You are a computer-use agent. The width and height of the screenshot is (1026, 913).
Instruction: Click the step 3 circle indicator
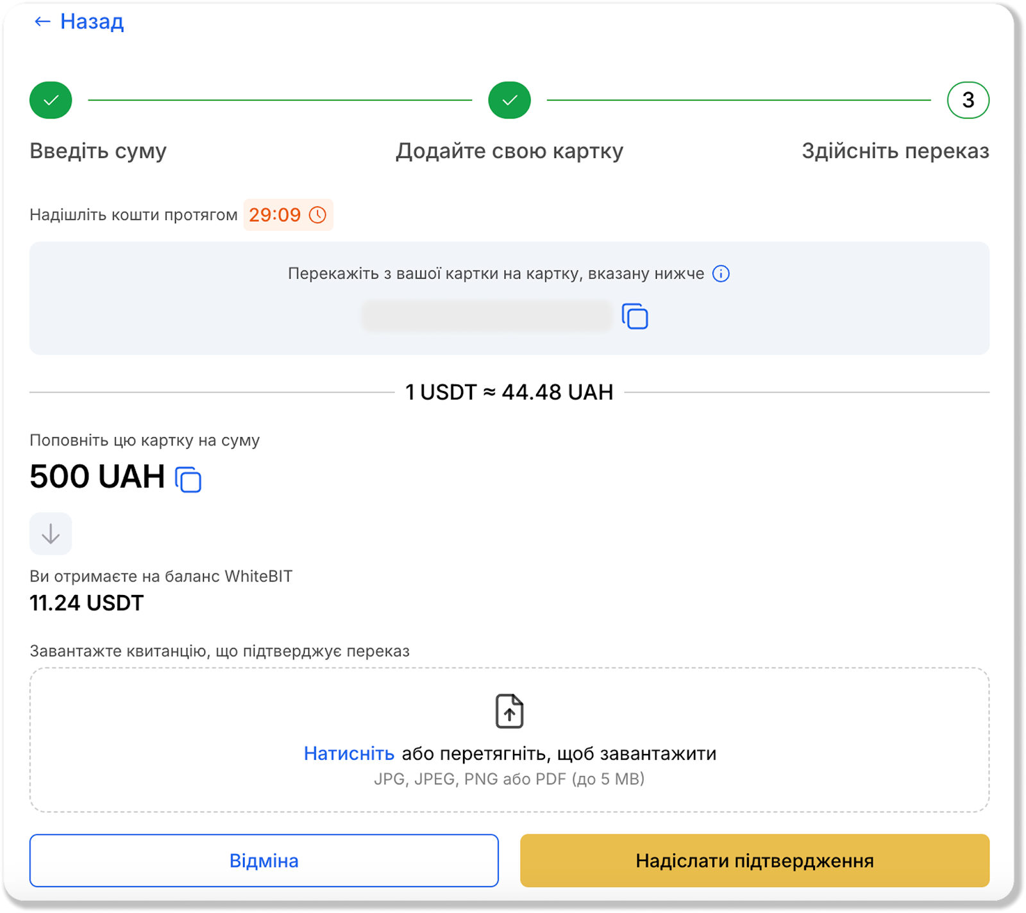click(968, 100)
